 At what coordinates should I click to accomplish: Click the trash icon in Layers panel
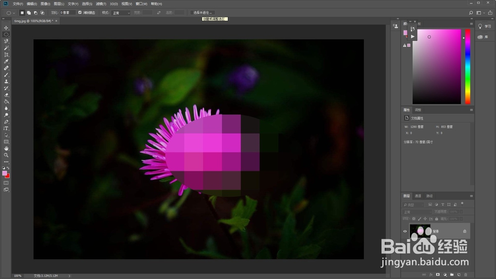pos(466,275)
